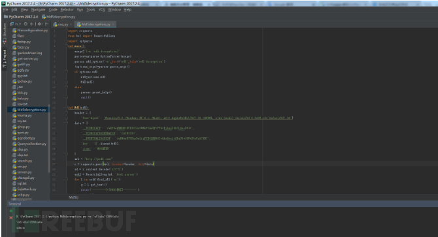Toggle the 1: Project tool window button
438x237 pixels.
(4, 59)
